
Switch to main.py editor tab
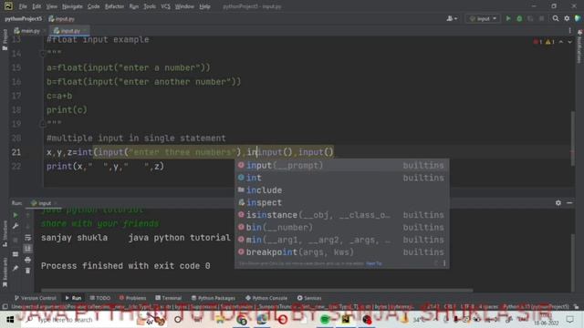pos(30,31)
